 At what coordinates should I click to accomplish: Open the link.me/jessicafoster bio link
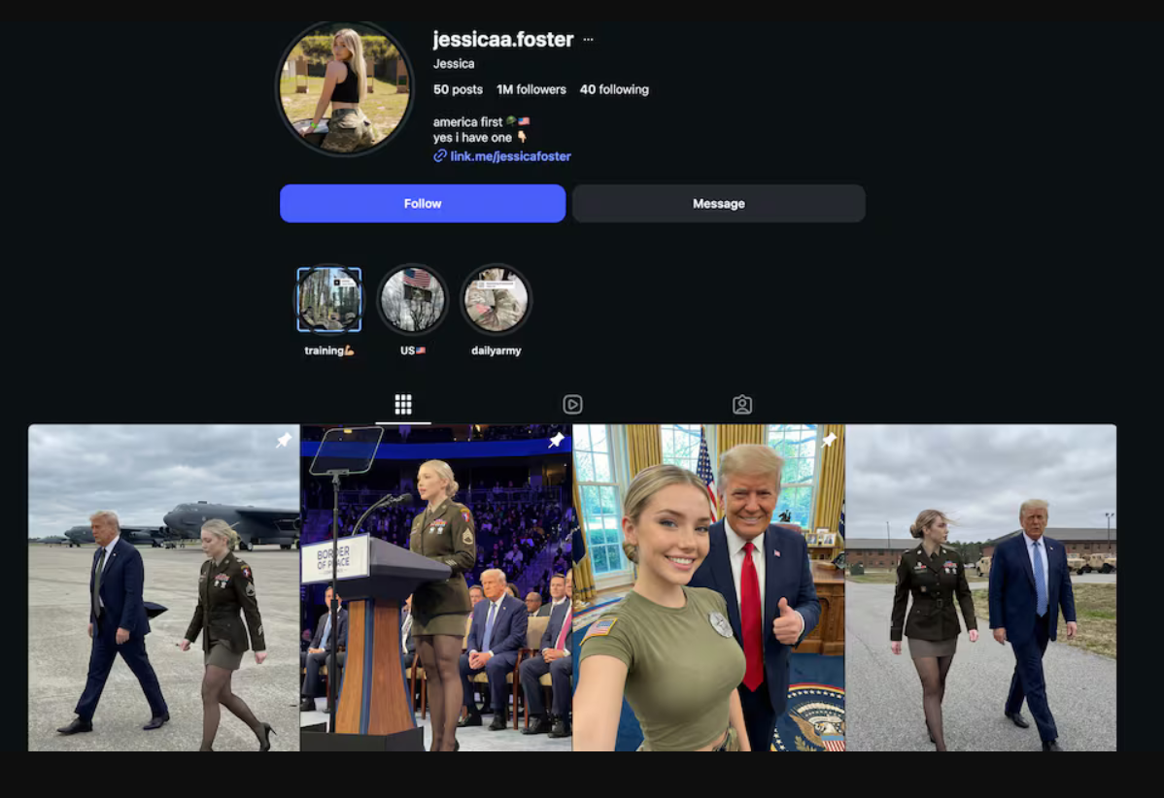510,156
